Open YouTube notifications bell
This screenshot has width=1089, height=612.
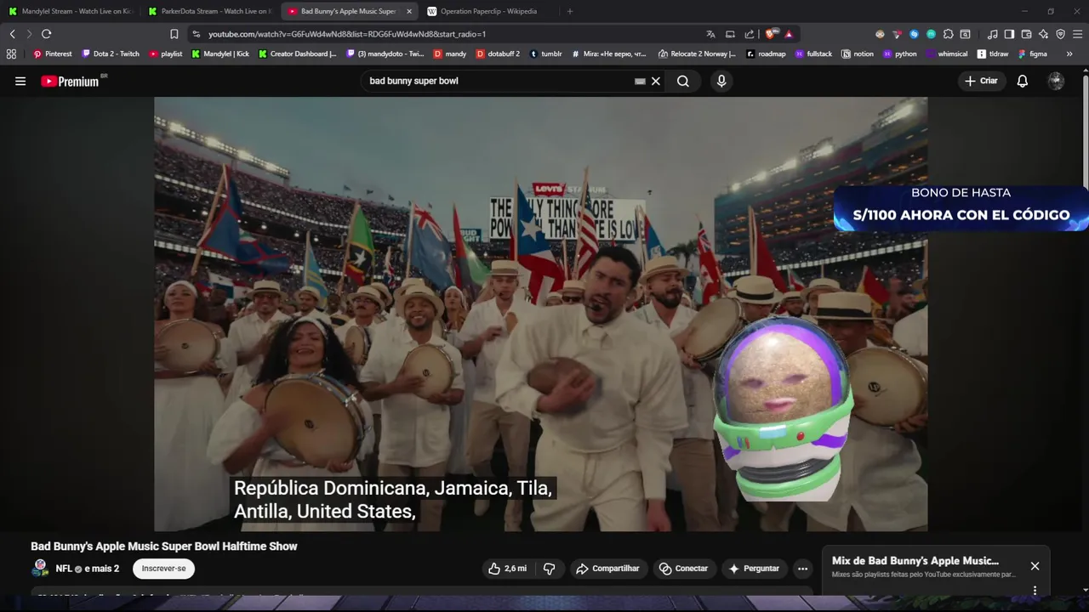(x=1023, y=82)
